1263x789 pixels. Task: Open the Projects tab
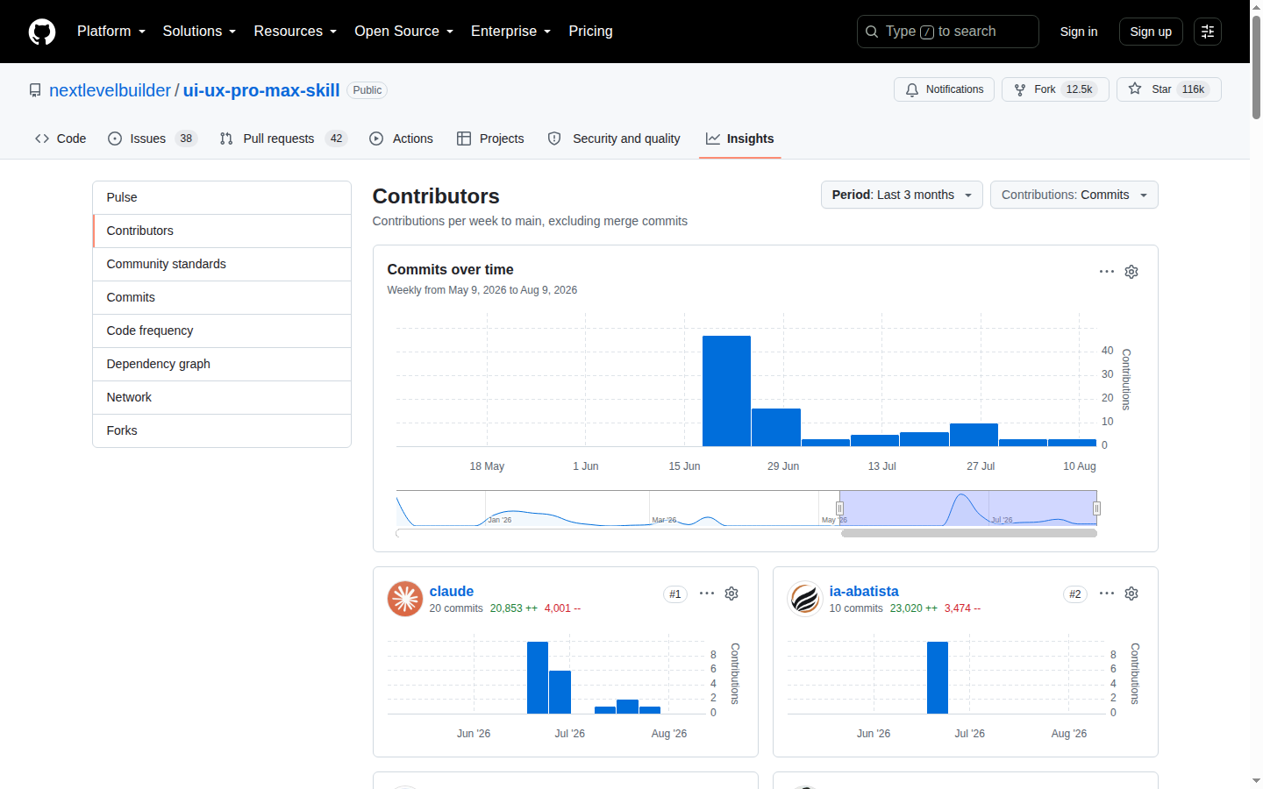(490, 139)
